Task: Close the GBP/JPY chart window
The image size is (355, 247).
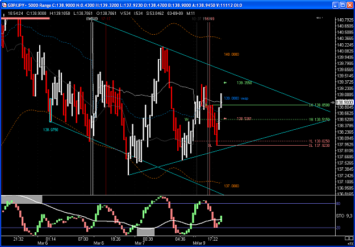Action: point(349,5)
